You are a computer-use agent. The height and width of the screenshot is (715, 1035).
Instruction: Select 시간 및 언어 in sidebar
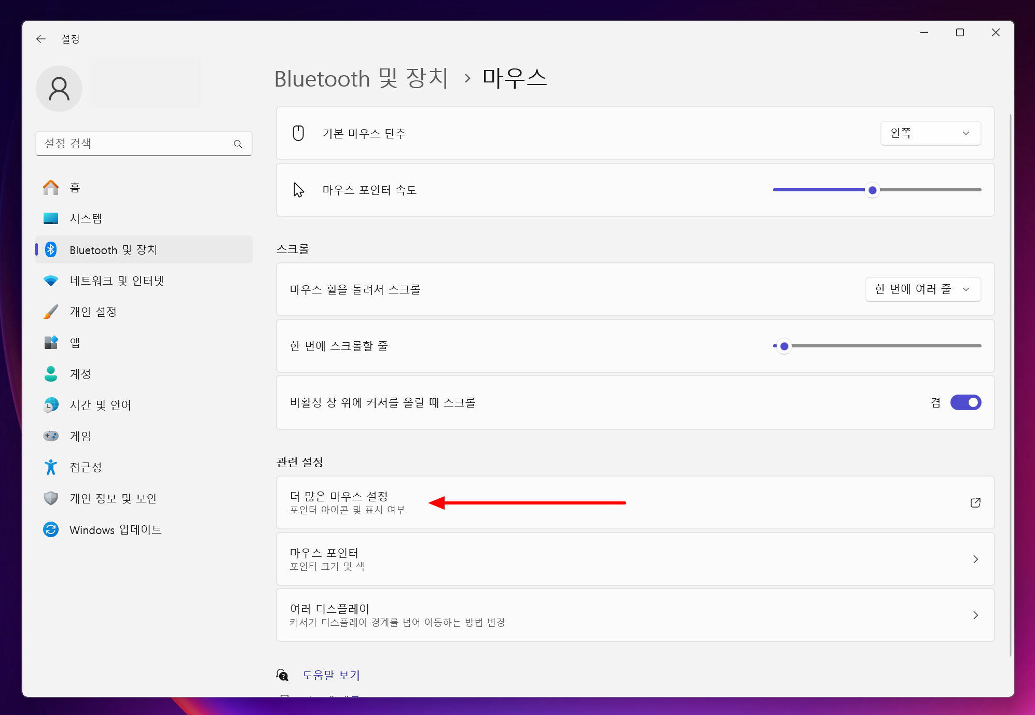(x=100, y=405)
